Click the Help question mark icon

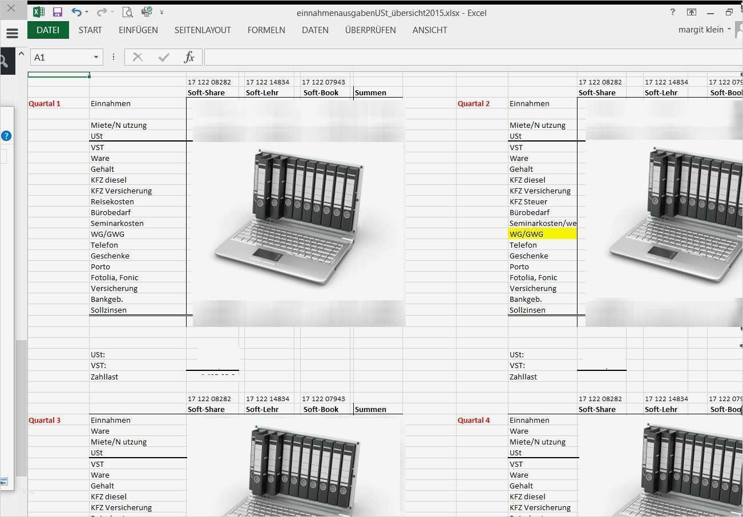click(672, 11)
